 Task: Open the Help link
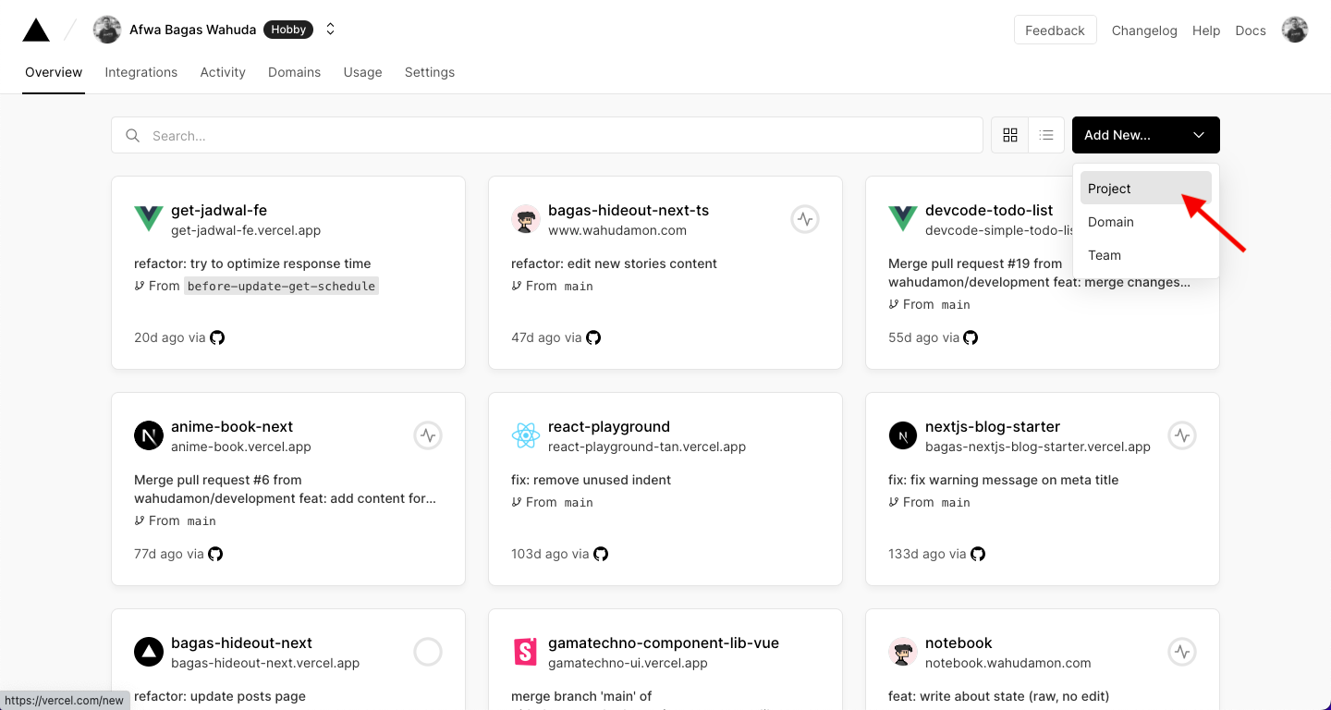[x=1206, y=31]
